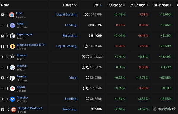The image size is (178, 114).
Task: Click the Morpho butterfly logo
Action: point(12,99)
